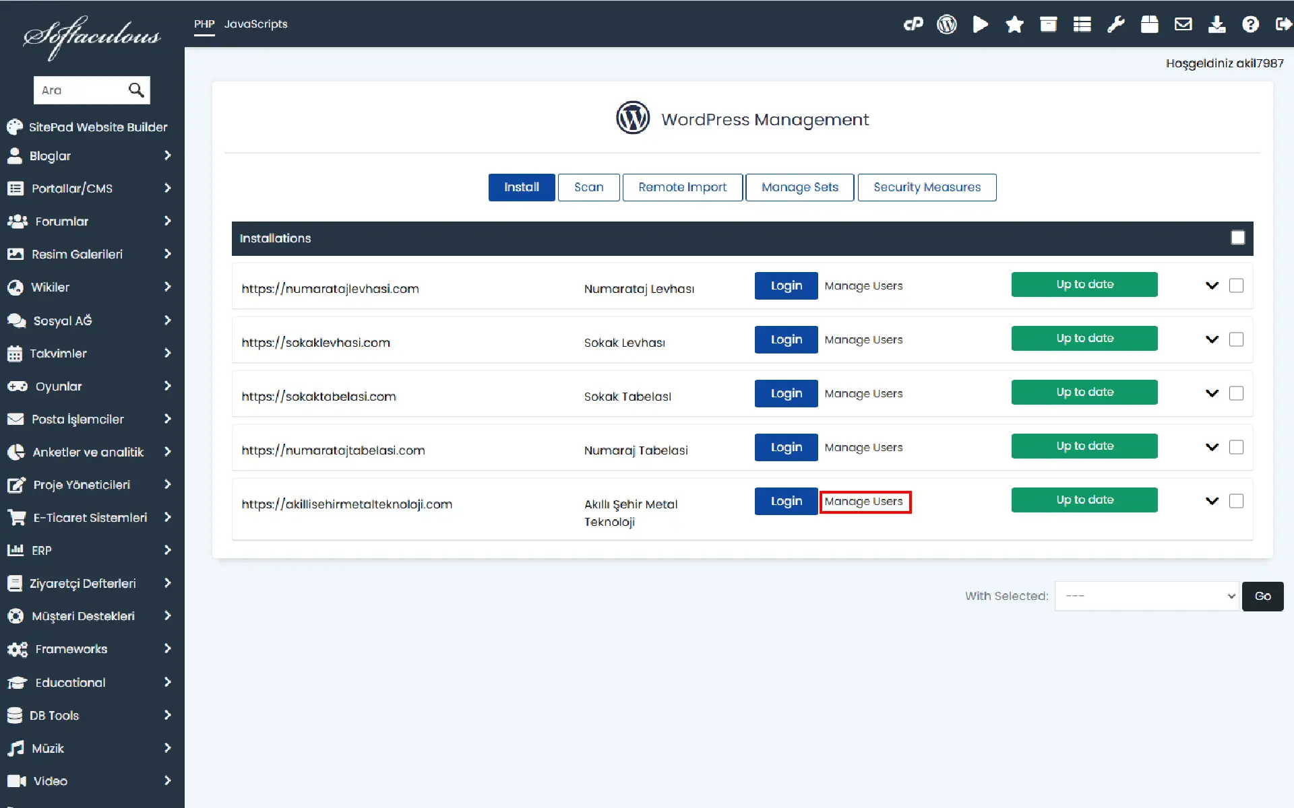The image size is (1294, 808).
Task: Open the wrench settings icon
Action: [x=1115, y=25]
